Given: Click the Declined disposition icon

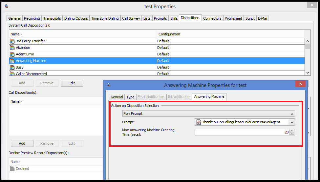Looking at the screenshot, I should click(x=12, y=169).
